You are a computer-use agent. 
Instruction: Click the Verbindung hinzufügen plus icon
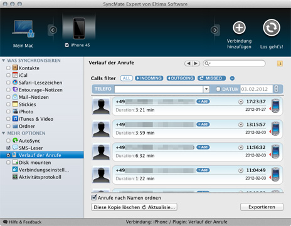coord(239,28)
